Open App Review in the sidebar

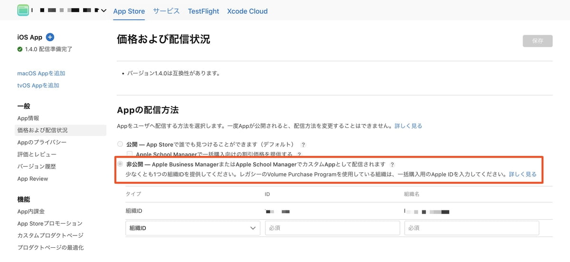tap(32, 179)
